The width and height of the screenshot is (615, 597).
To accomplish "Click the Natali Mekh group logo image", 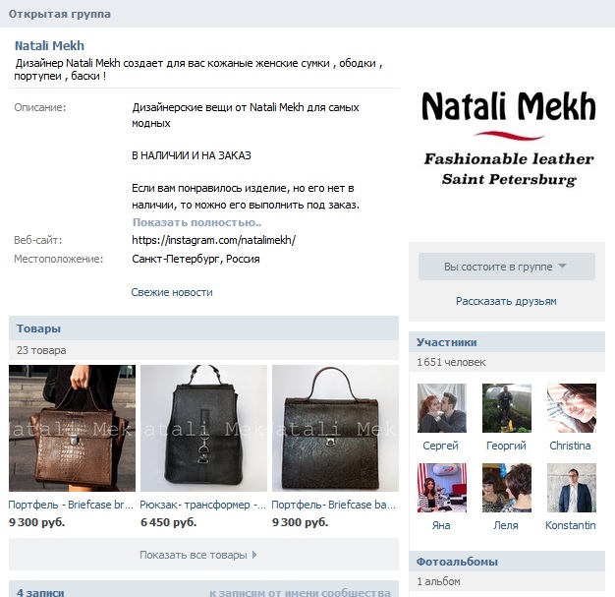I will point(508,139).
